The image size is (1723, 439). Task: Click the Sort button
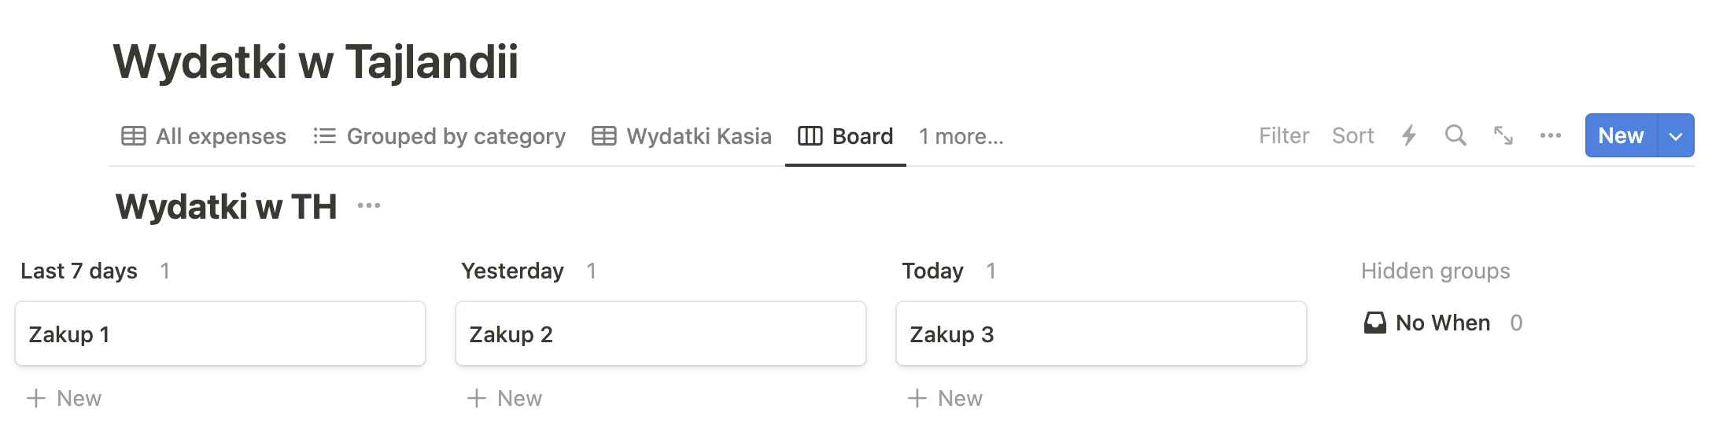coord(1352,136)
